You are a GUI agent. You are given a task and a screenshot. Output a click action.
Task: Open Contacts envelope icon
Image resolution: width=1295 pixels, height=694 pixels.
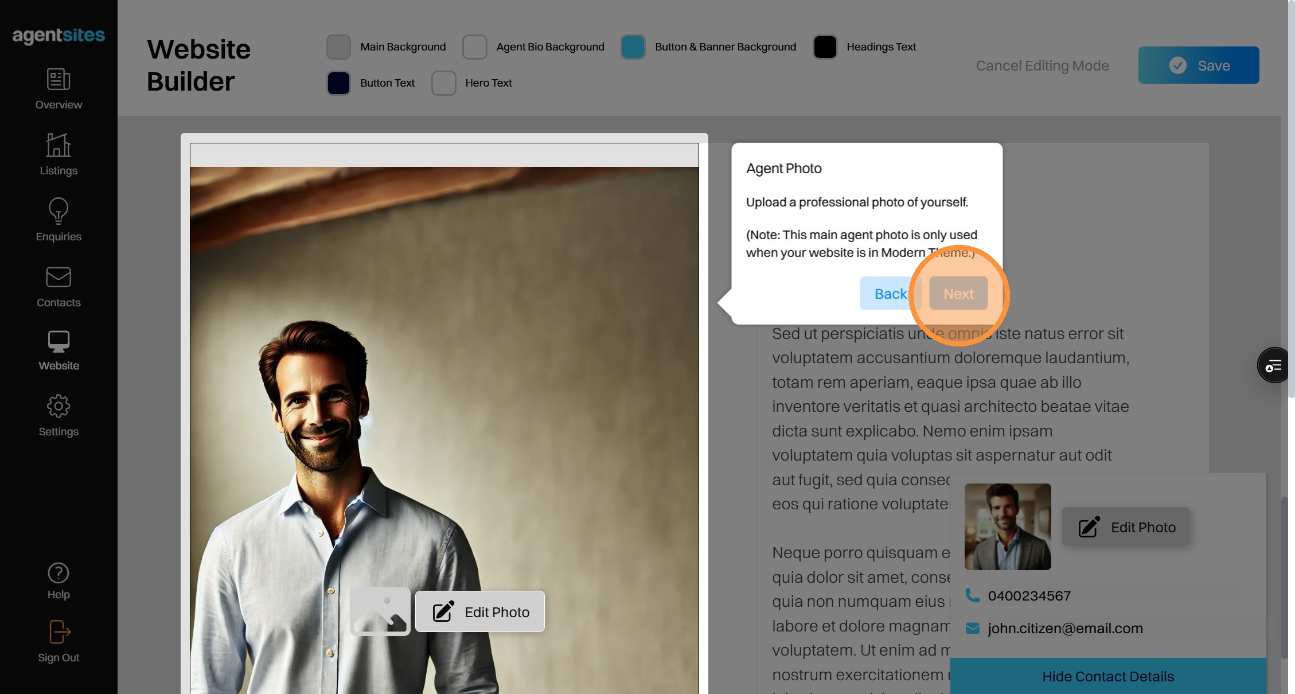point(58,278)
